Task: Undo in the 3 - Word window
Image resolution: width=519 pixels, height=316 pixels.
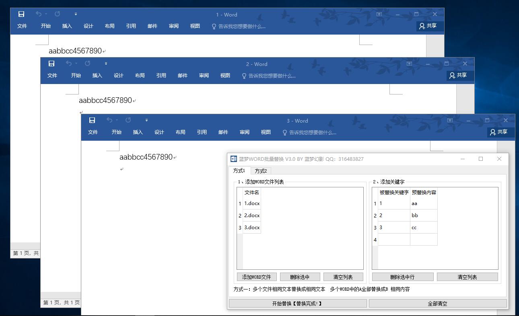Action: pos(109,120)
